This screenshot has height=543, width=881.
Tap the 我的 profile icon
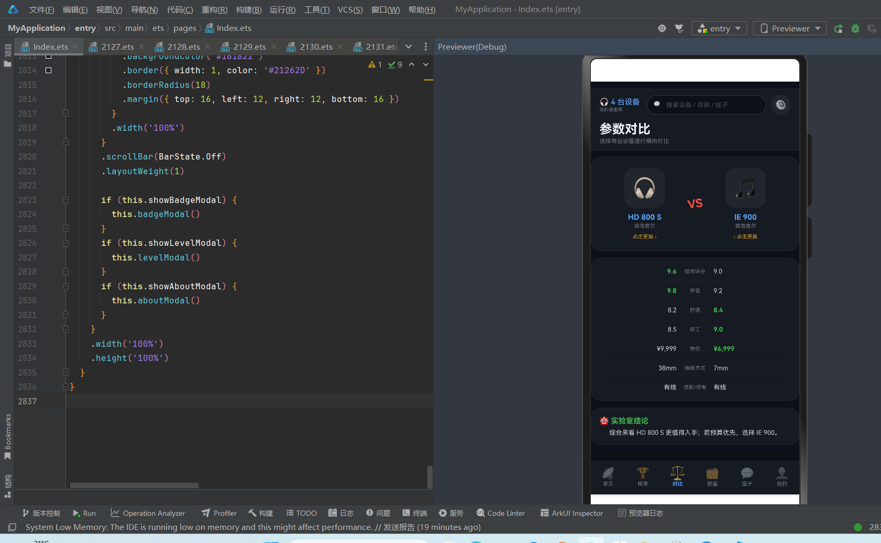click(782, 476)
